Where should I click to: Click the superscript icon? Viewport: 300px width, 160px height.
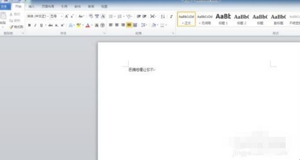click(x=62, y=25)
